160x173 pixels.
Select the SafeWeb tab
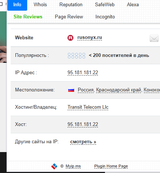(105, 5)
